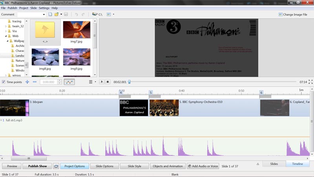Click the icon button beside Publish Show
The image size is (314, 177).
click(x=56, y=166)
